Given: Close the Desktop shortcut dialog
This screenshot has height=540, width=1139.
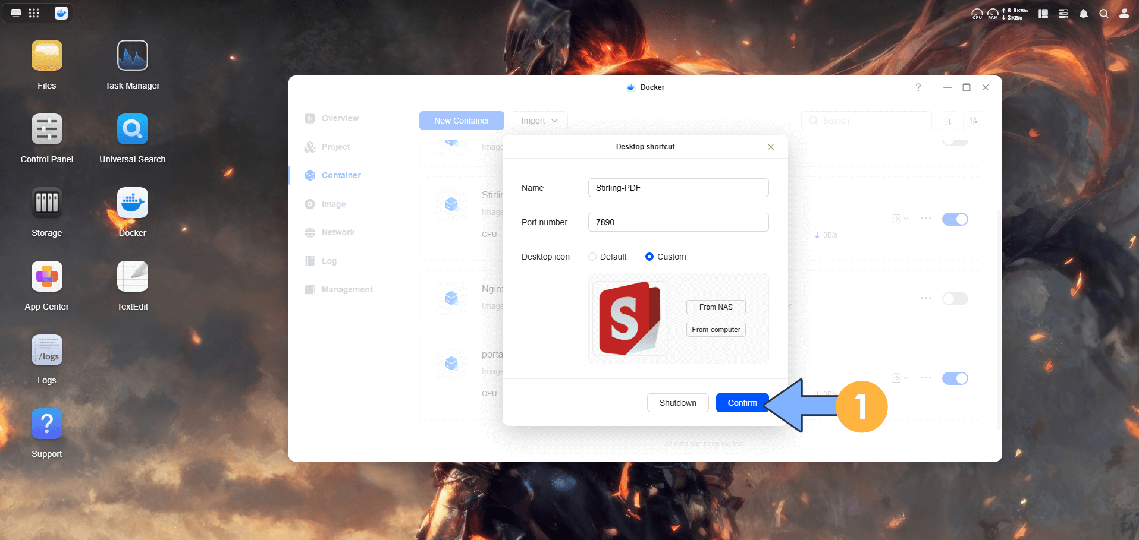Looking at the screenshot, I should [771, 147].
